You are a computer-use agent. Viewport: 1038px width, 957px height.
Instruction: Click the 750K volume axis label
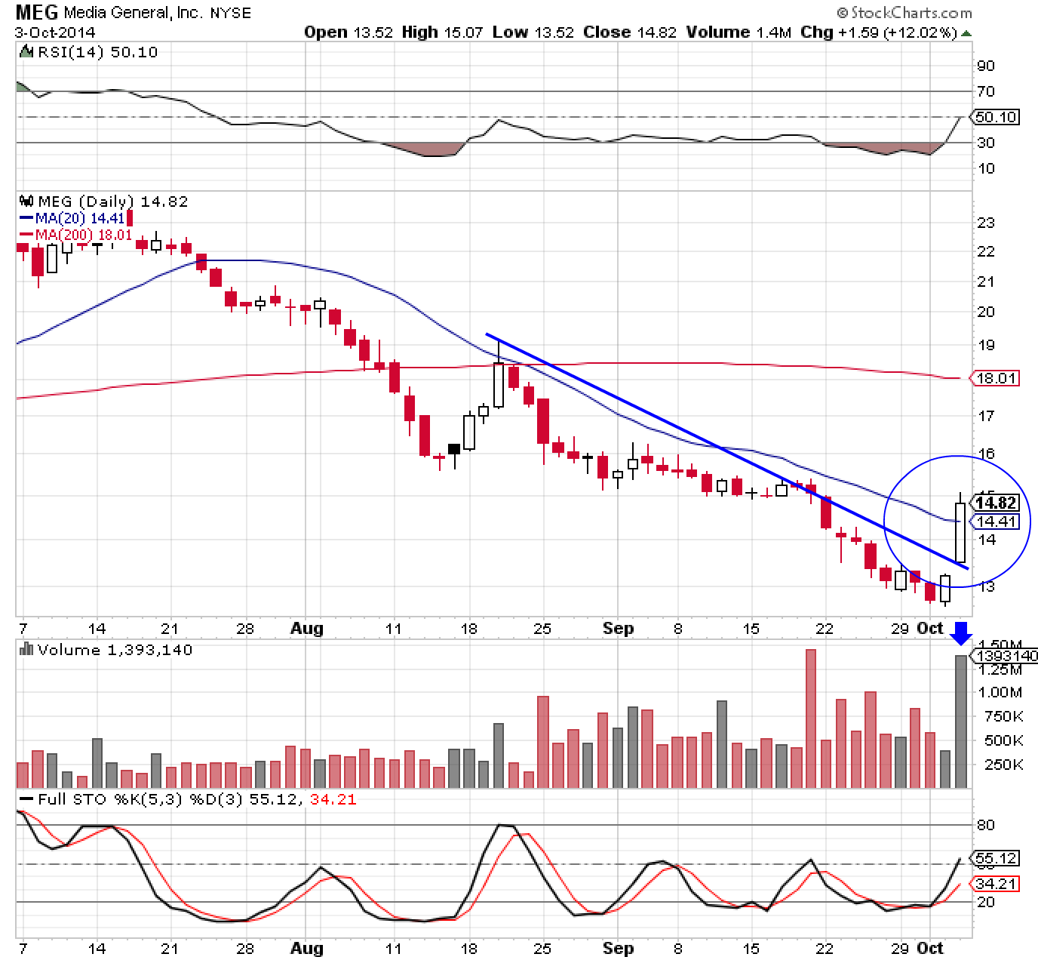tap(1003, 716)
